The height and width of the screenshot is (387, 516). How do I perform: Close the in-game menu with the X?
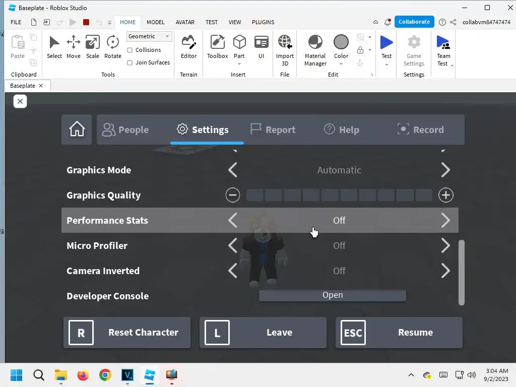(20, 101)
